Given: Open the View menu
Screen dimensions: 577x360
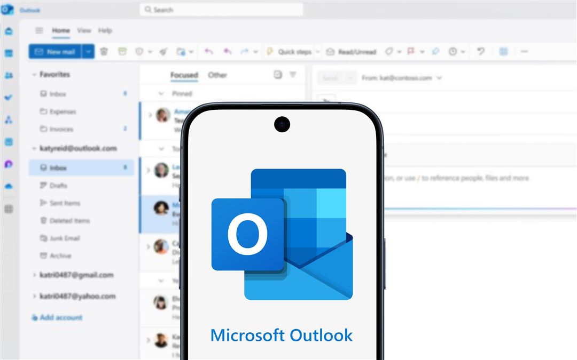Looking at the screenshot, I should [x=84, y=30].
